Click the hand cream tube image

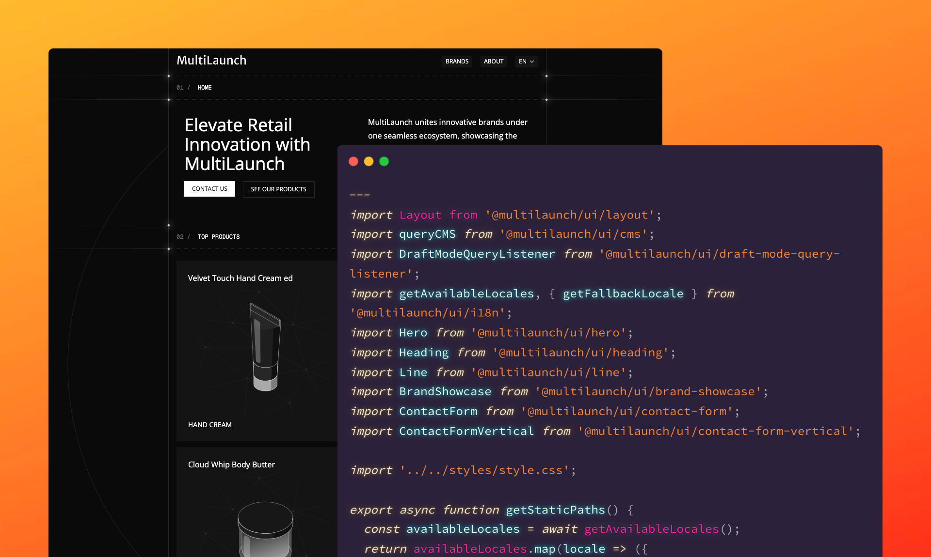(x=265, y=347)
